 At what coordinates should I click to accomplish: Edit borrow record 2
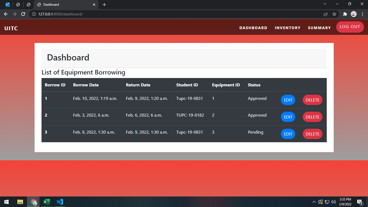(288, 117)
